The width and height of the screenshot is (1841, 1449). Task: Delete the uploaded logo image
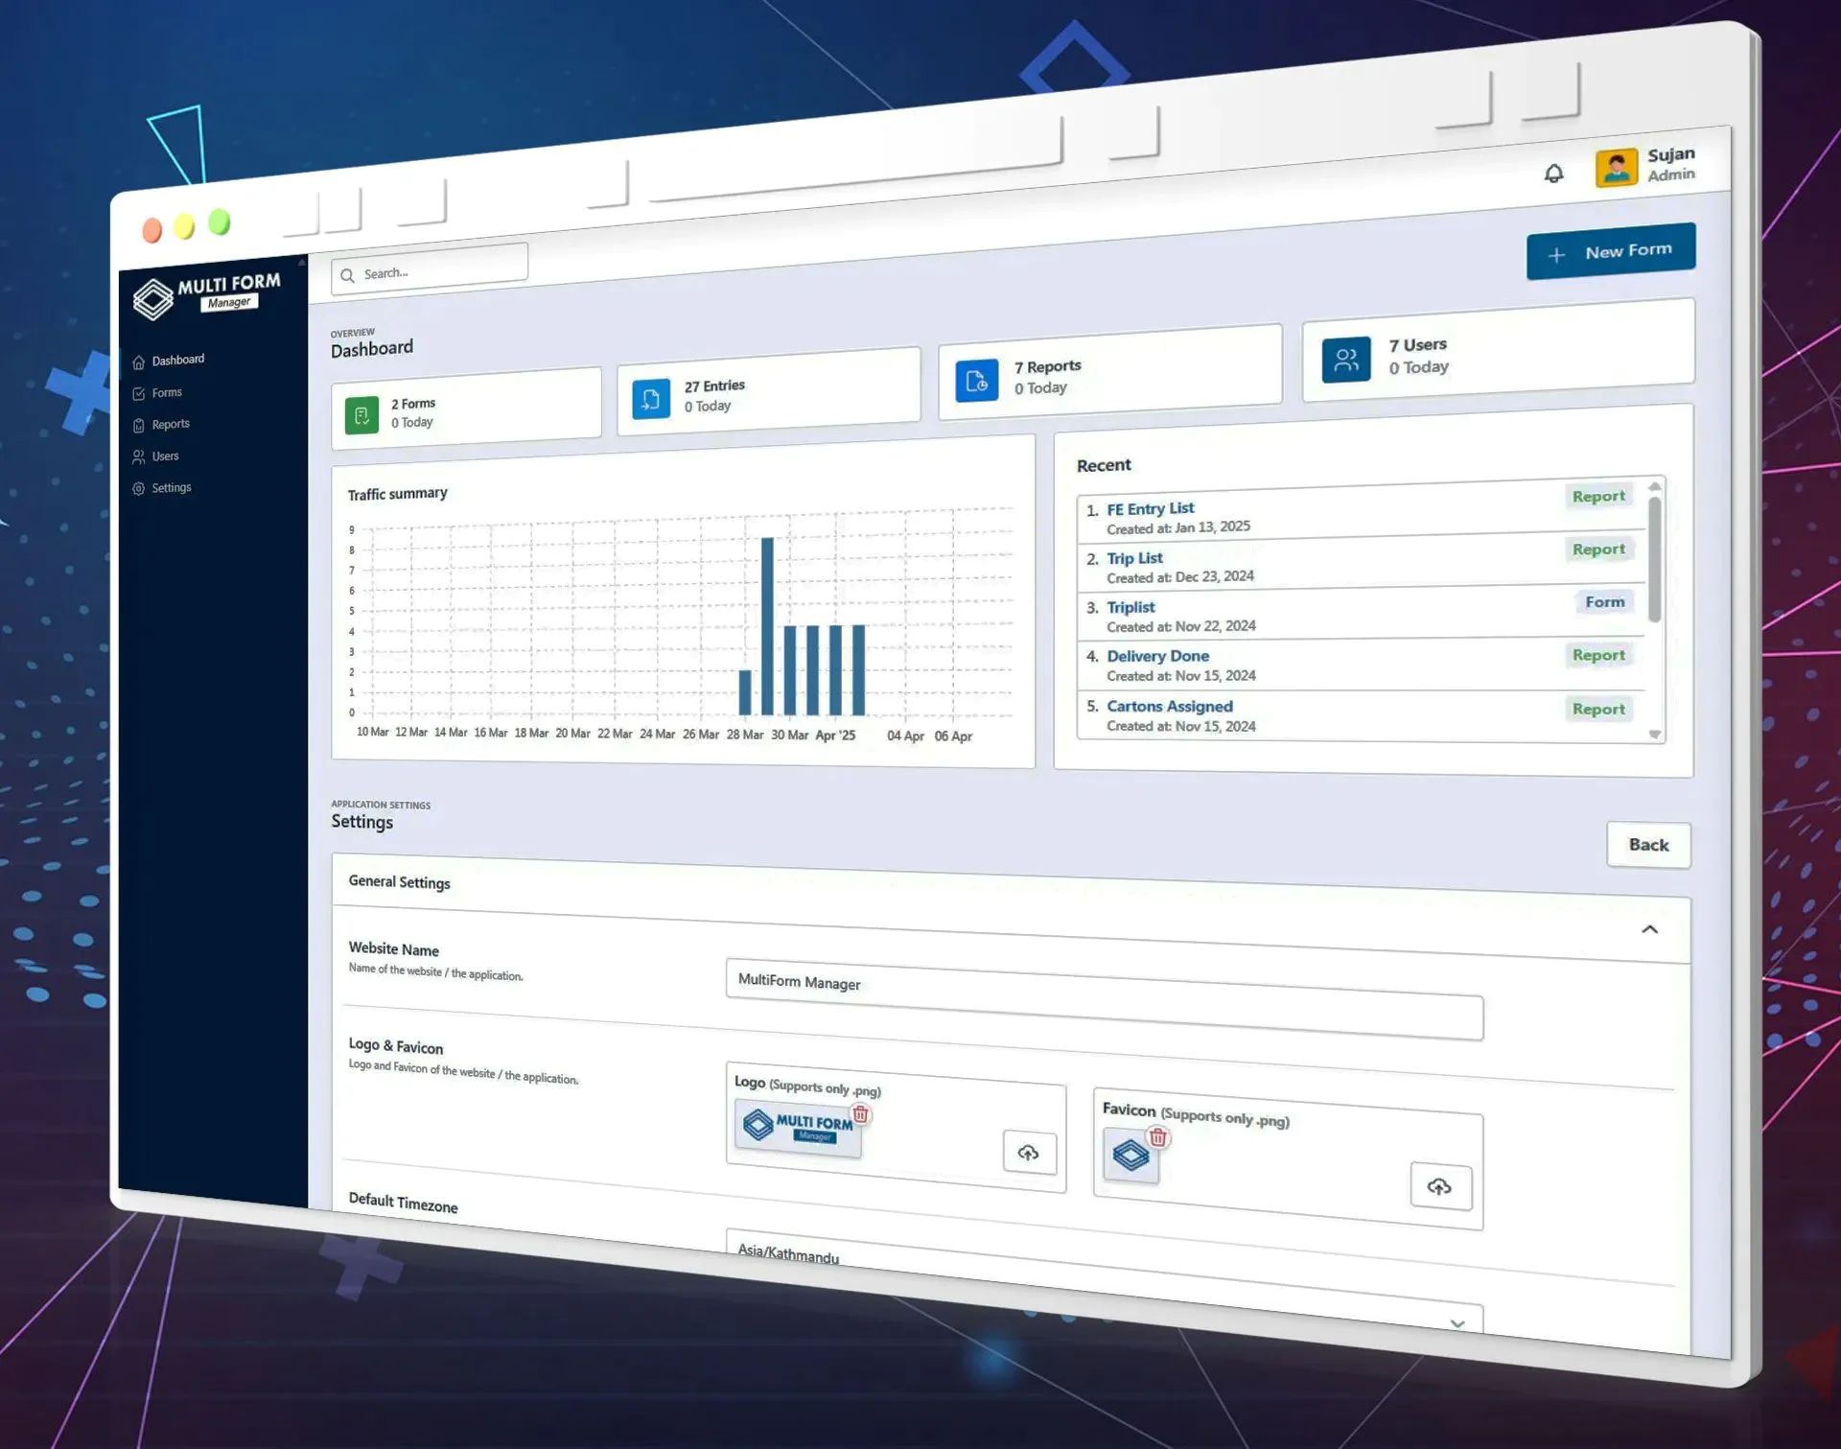click(861, 1113)
